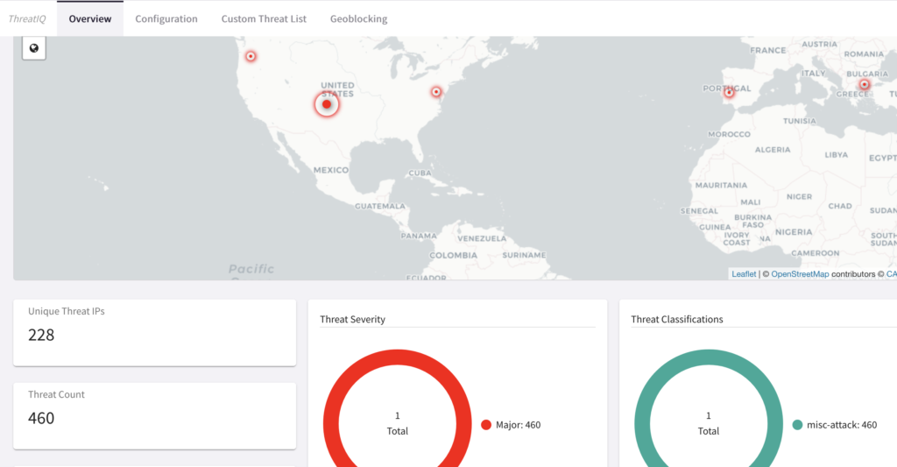Click the threat marker near Portugal
Viewport: 897px width, 467px height.
point(729,92)
